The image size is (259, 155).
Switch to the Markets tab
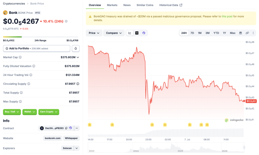pyautogui.click(x=112, y=5)
